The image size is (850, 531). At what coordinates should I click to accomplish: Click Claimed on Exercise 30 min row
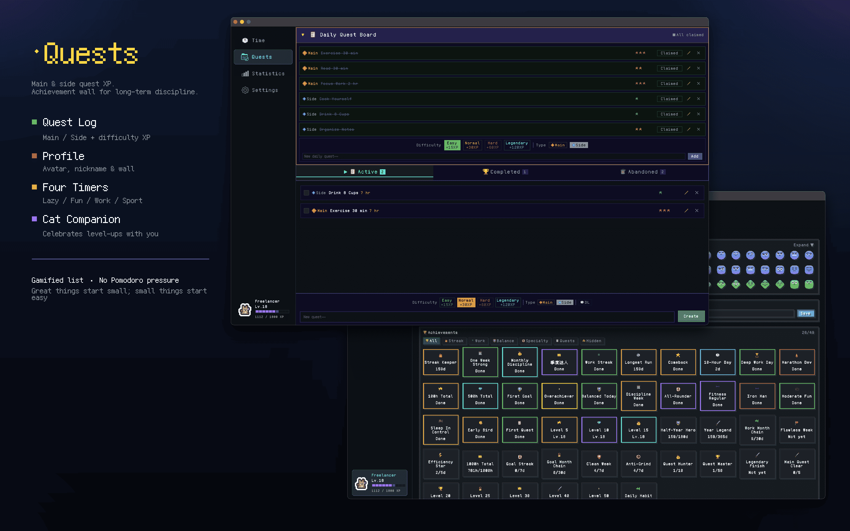(x=669, y=53)
